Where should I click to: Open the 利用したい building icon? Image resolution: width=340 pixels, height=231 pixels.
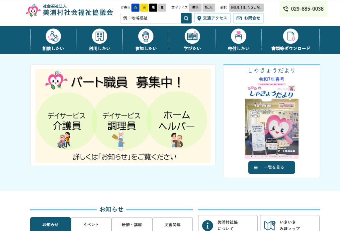(x=99, y=36)
